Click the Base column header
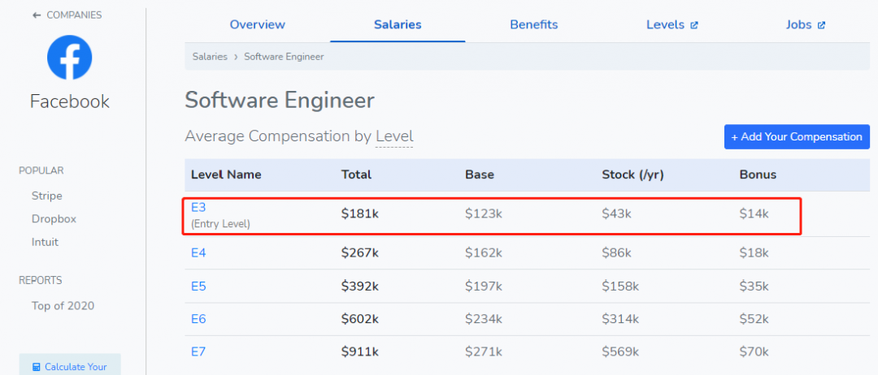The image size is (878, 375). click(x=480, y=175)
